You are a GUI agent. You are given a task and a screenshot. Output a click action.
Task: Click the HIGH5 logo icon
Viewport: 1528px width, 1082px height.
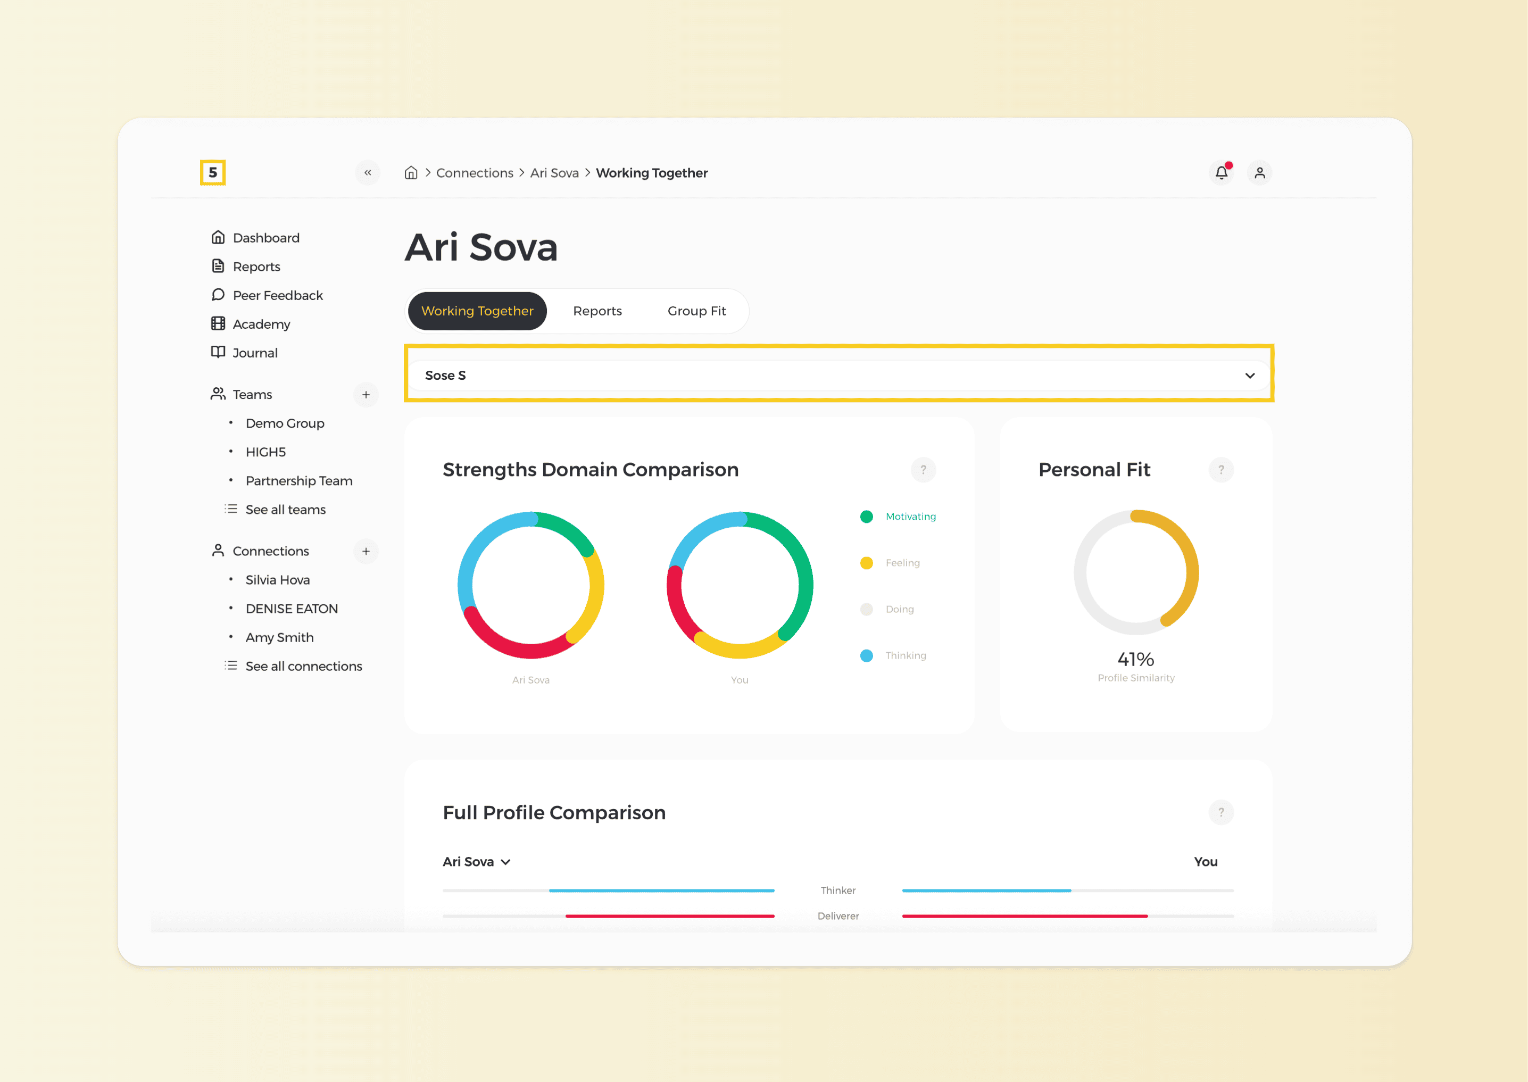click(x=213, y=172)
